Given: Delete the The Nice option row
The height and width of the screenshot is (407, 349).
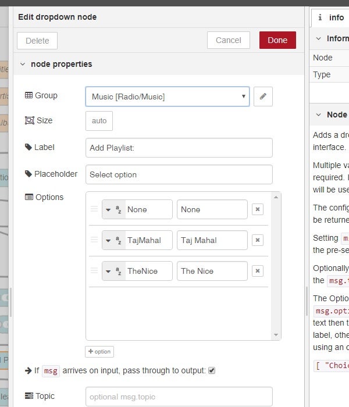Looking at the screenshot, I should click(258, 271).
